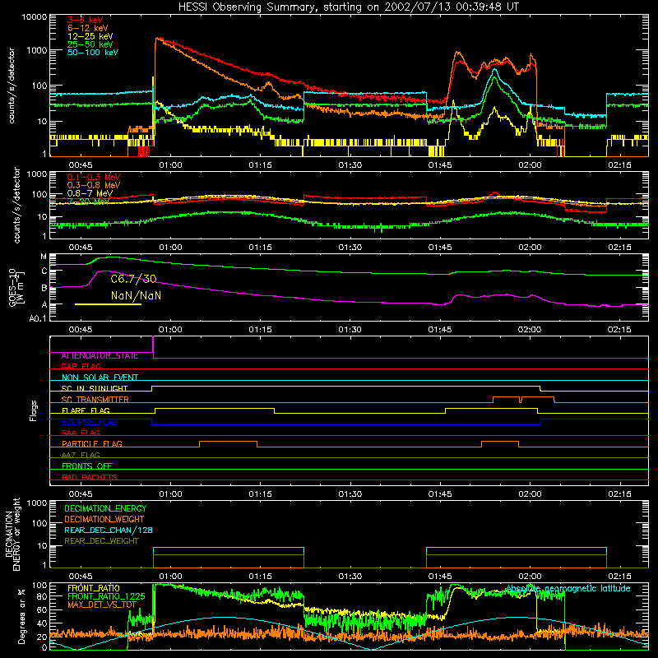658x658 pixels.
Task: Click the AAZ_FLAG label
Action: pyautogui.click(x=81, y=455)
